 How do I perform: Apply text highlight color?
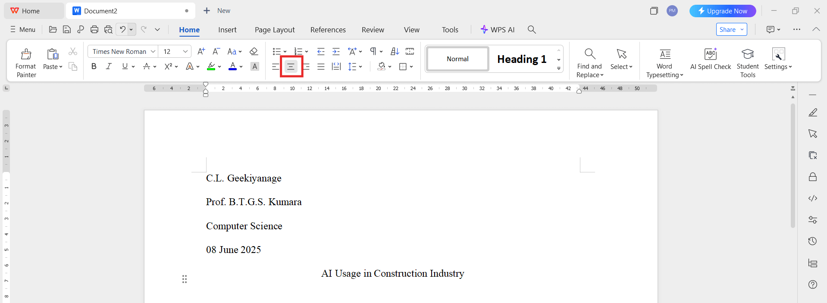tap(211, 66)
